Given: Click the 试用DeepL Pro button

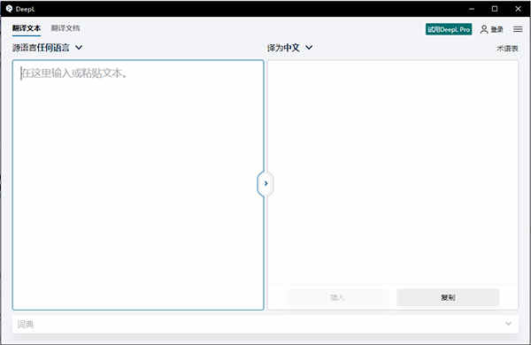Looking at the screenshot, I should click(449, 29).
